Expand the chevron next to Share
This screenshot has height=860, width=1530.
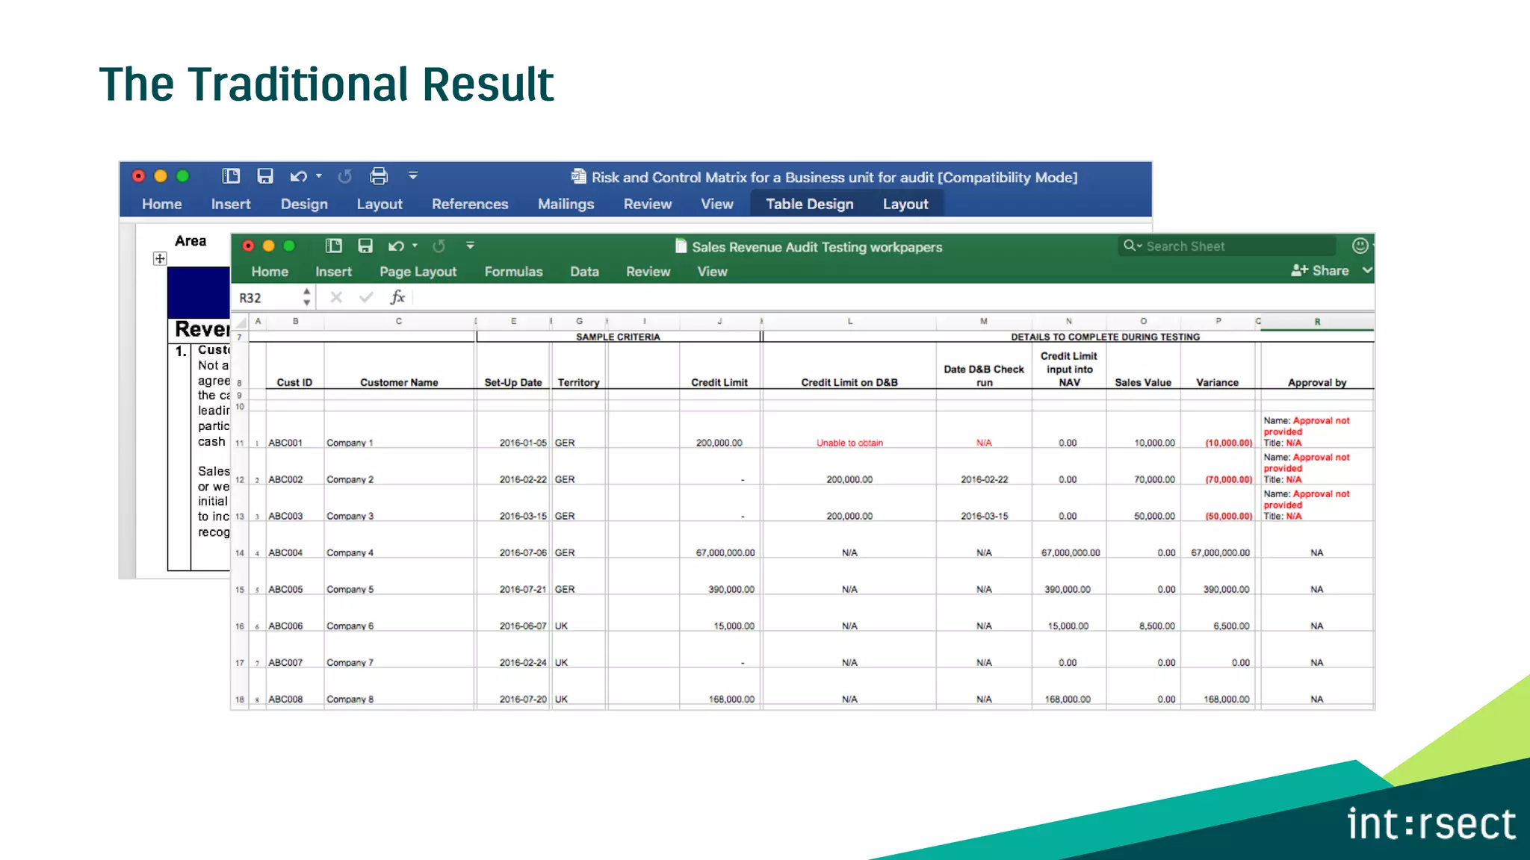point(1366,270)
